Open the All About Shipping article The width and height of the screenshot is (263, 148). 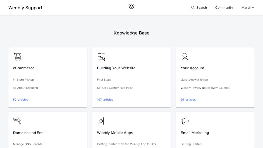pos(26,88)
